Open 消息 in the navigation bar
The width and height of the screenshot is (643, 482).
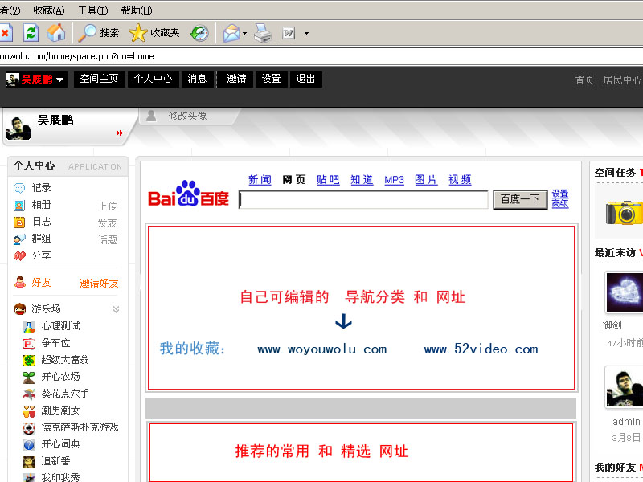(x=197, y=79)
